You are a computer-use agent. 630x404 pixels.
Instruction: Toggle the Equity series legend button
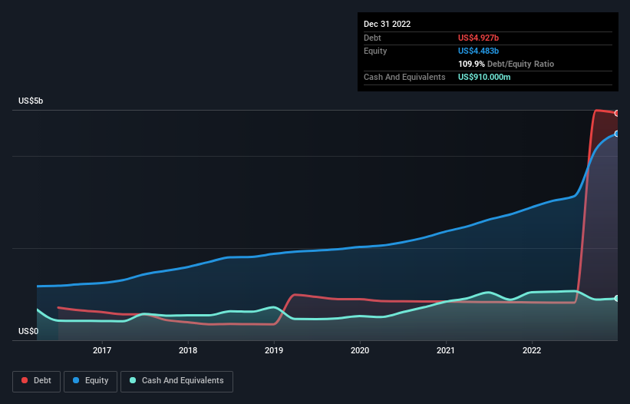pos(91,381)
